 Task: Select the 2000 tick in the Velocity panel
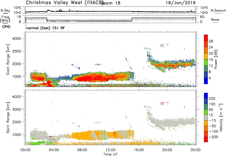click(x=17, y=122)
